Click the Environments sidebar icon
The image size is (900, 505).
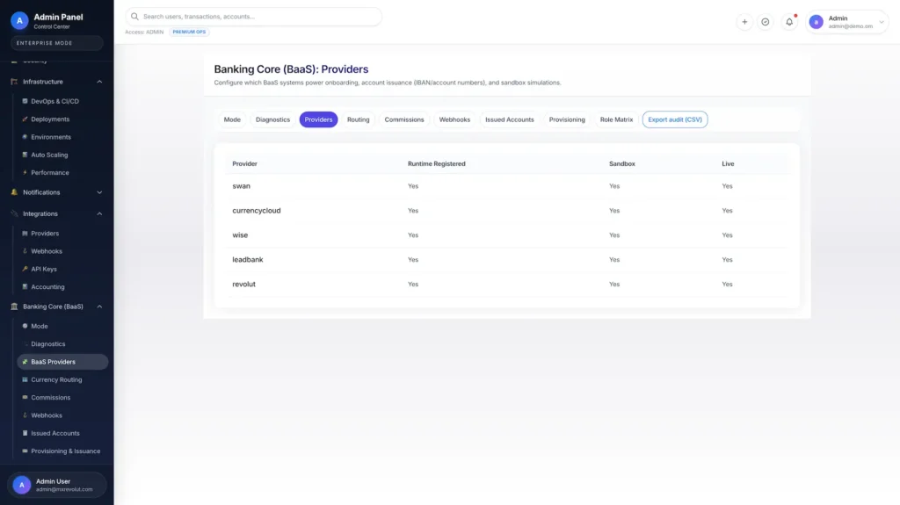coord(25,137)
